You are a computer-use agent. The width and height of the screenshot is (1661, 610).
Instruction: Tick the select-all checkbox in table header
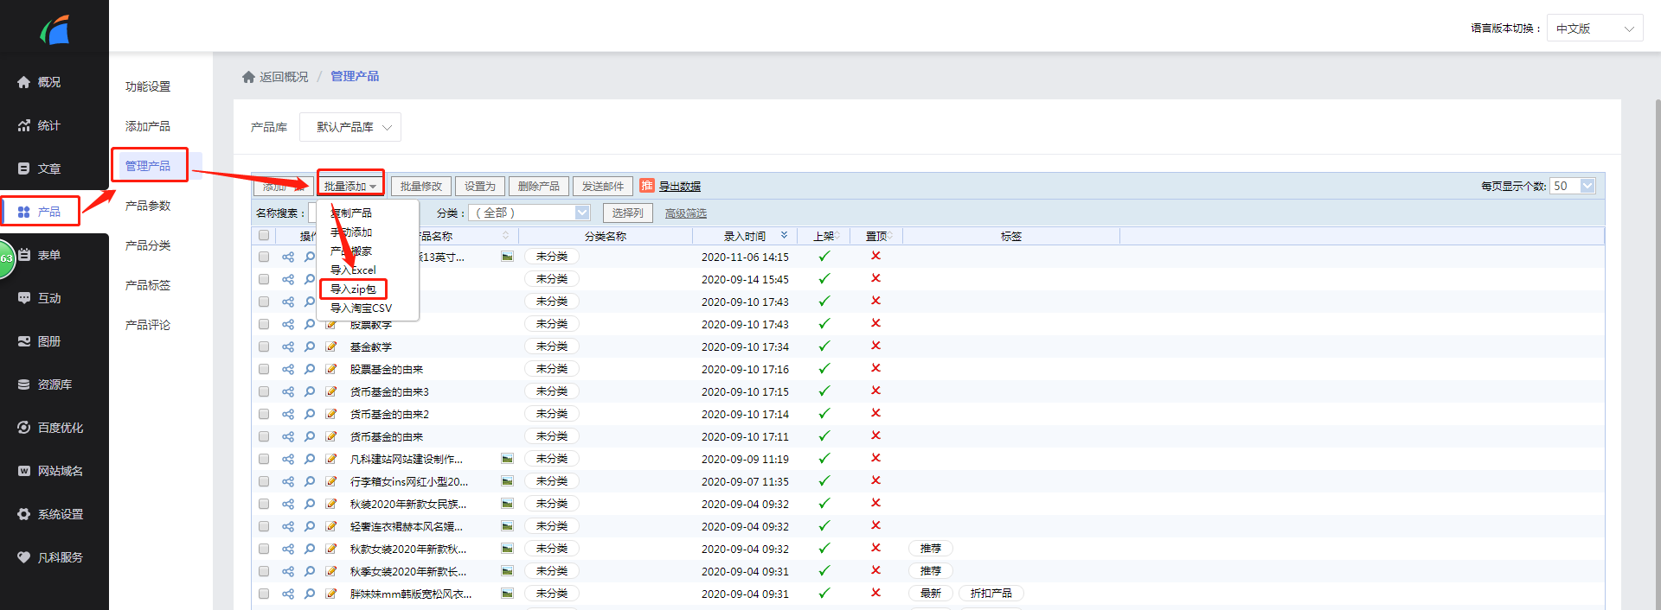264,235
